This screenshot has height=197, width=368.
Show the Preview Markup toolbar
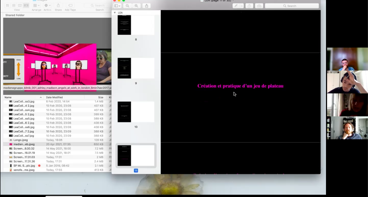click(259, 6)
